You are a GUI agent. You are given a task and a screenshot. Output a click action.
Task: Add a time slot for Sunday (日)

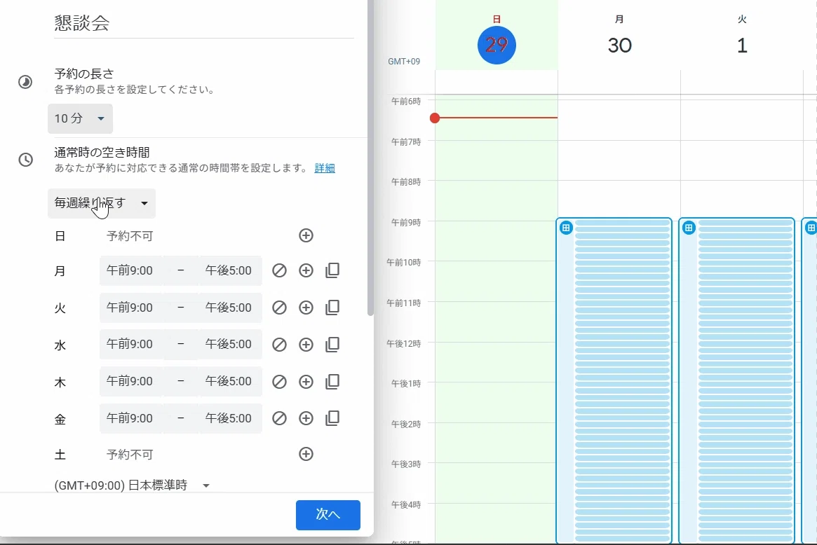pyautogui.click(x=306, y=235)
